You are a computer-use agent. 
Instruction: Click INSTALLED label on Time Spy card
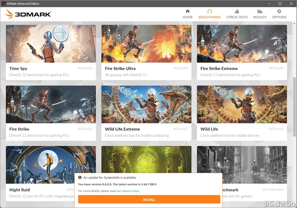(85, 68)
